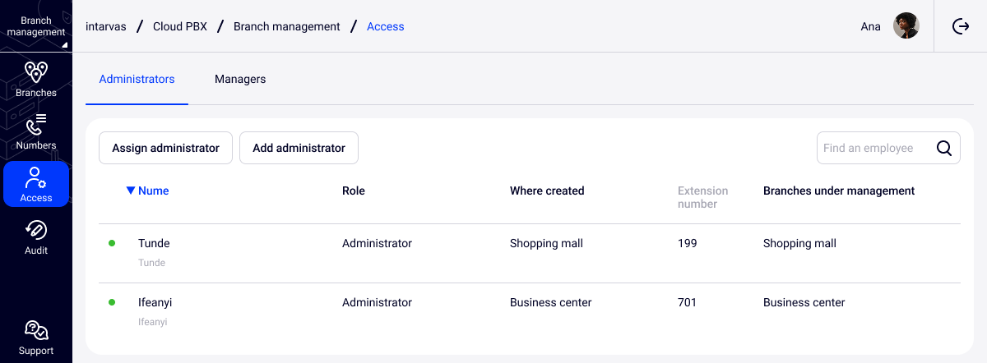Open Ana's profile avatar
987x363 pixels.
click(x=906, y=26)
